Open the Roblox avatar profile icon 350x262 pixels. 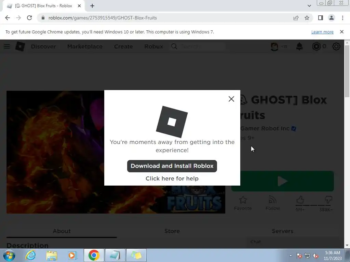click(x=274, y=46)
